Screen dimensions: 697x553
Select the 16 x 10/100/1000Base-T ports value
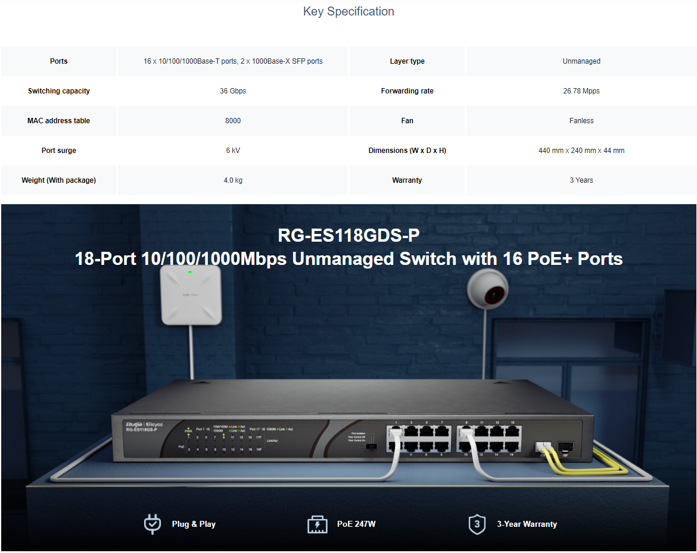tap(233, 61)
